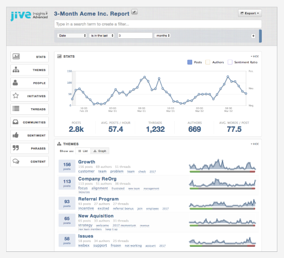
Task: Click the Stats bar chart sidebar icon
Action: pos(16,57)
